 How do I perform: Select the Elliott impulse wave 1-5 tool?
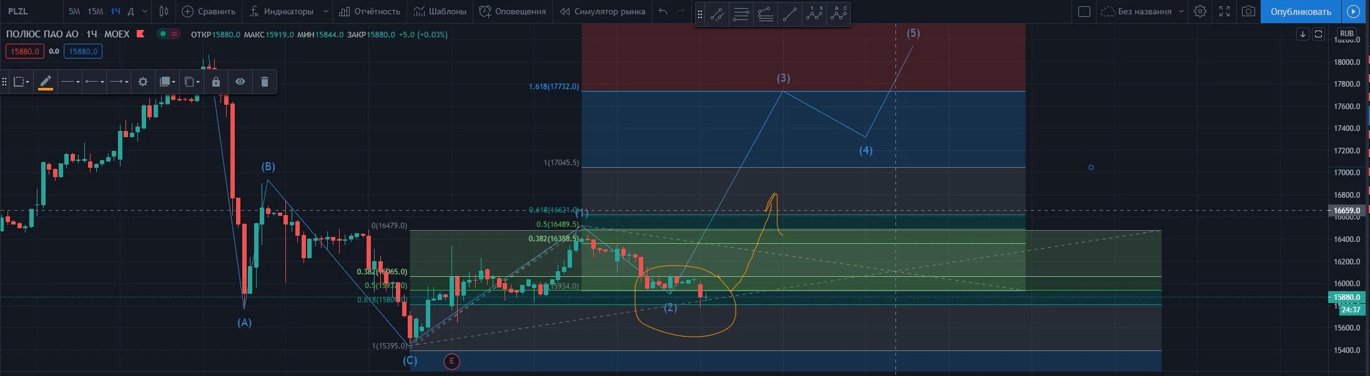tap(814, 14)
